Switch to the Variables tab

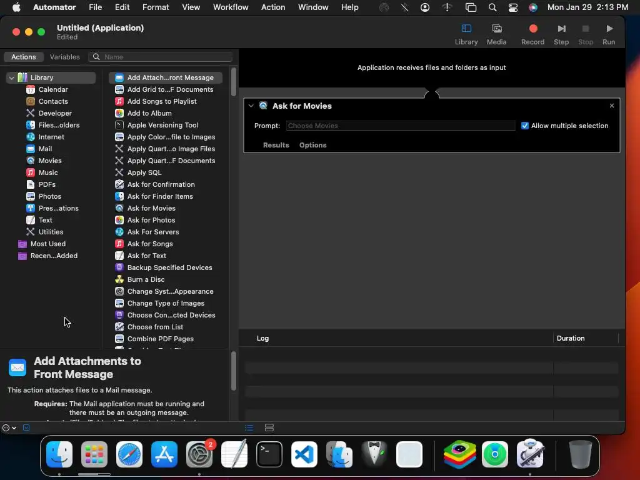coord(64,57)
